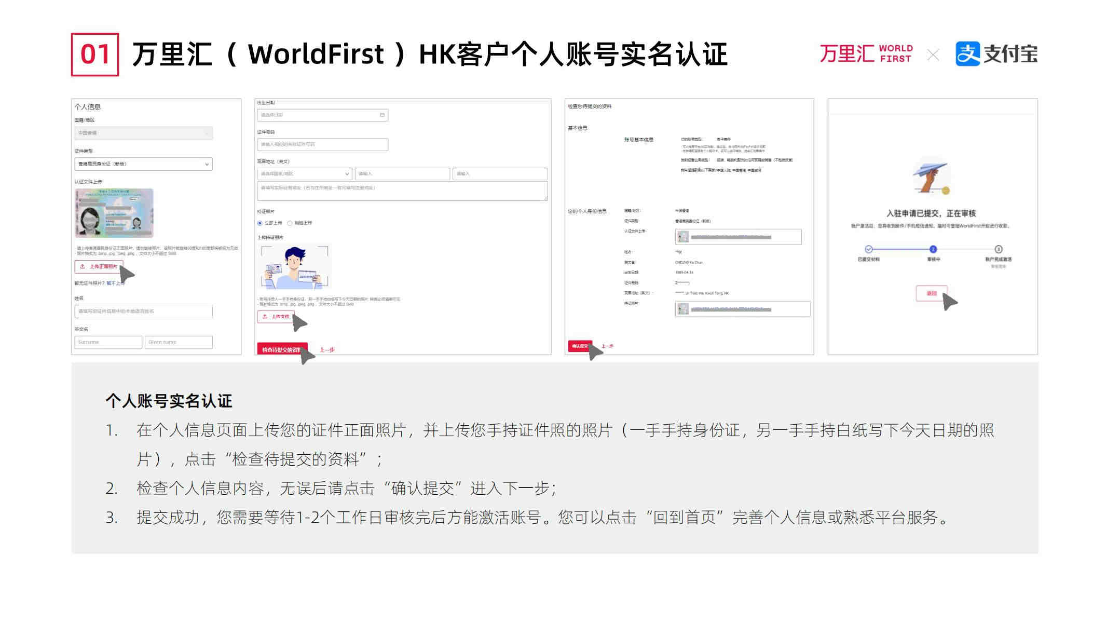Click the uploaded 持证照片 file preview row
This screenshot has width=1107, height=623.
(743, 309)
